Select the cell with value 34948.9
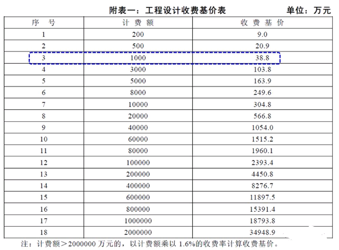 pos(263,232)
